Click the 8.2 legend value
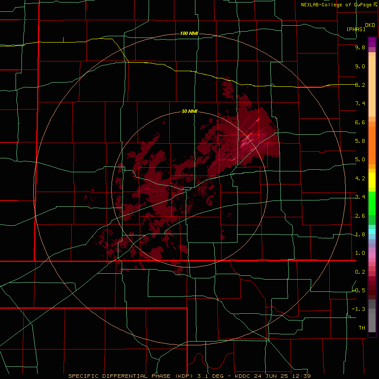 [x=360, y=85]
